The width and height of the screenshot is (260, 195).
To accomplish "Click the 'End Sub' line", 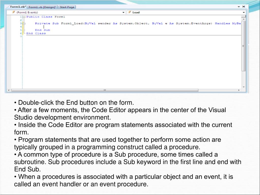I will 42,30.
